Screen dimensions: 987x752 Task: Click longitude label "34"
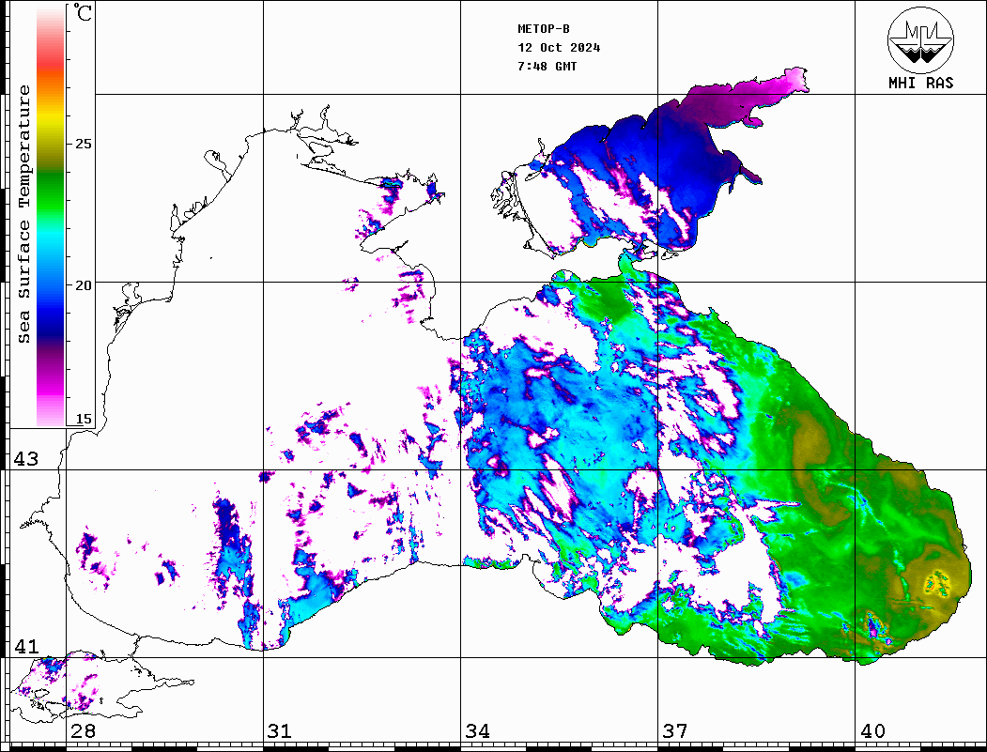[478, 731]
